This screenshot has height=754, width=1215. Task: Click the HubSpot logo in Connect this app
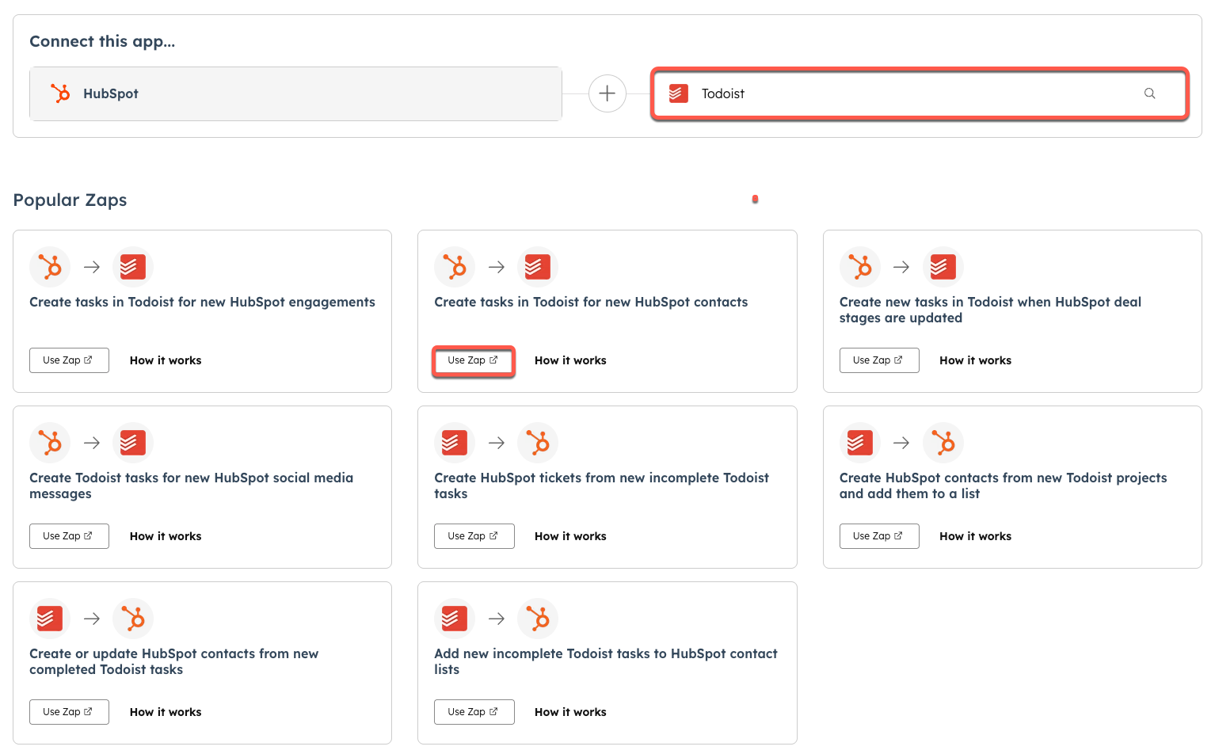(60, 93)
